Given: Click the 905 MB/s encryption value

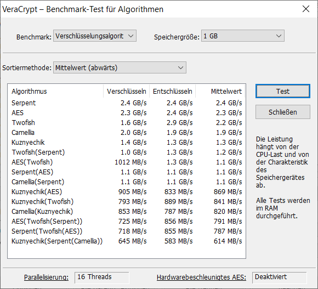Looking at the screenshot, I should pyautogui.click(x=133, y=191).
